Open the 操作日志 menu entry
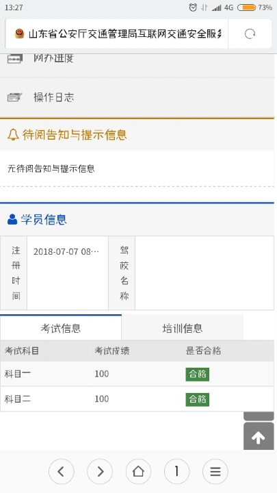Image resolution: width=277 pixels, height=493 pixels. tap(137, 97)
